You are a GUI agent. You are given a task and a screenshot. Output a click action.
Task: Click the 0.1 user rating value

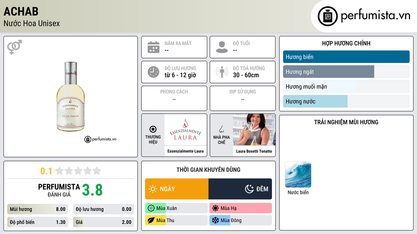click(46, 171)
